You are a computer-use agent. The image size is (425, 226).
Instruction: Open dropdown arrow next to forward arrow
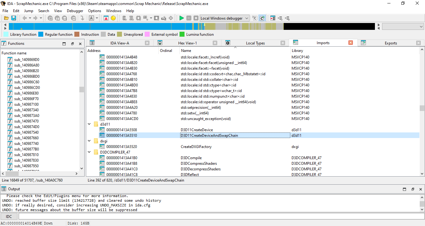click(40, 18)
